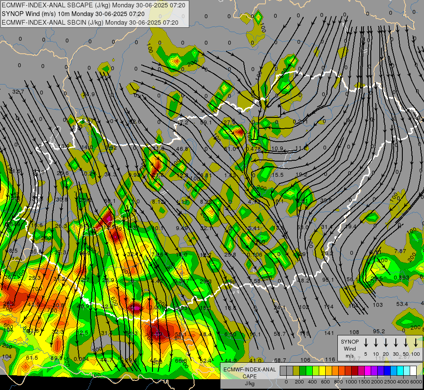This screenshot has height=390, width=424.
Task: Click the map value 68.7
Action: pyautogui.click(x=280, y=360)
